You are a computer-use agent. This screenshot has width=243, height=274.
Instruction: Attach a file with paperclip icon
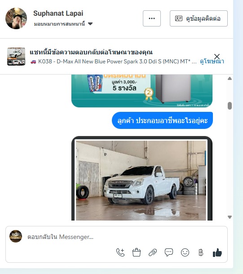pyautogui.click(x=153, y=252)
